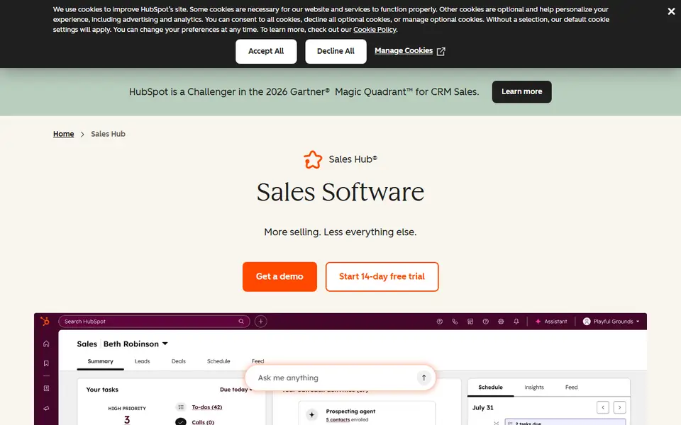Click the Assistant sparkle icon
The height and width of the screenshot is (425, 681).
[x=538, y=322]
